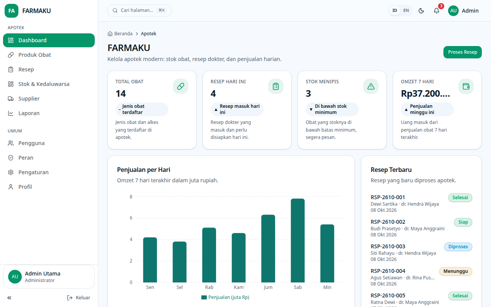This screenshot has width=491, height=307.
Task: Click the Jum bar in the sales chart
Action: (268, 249)
